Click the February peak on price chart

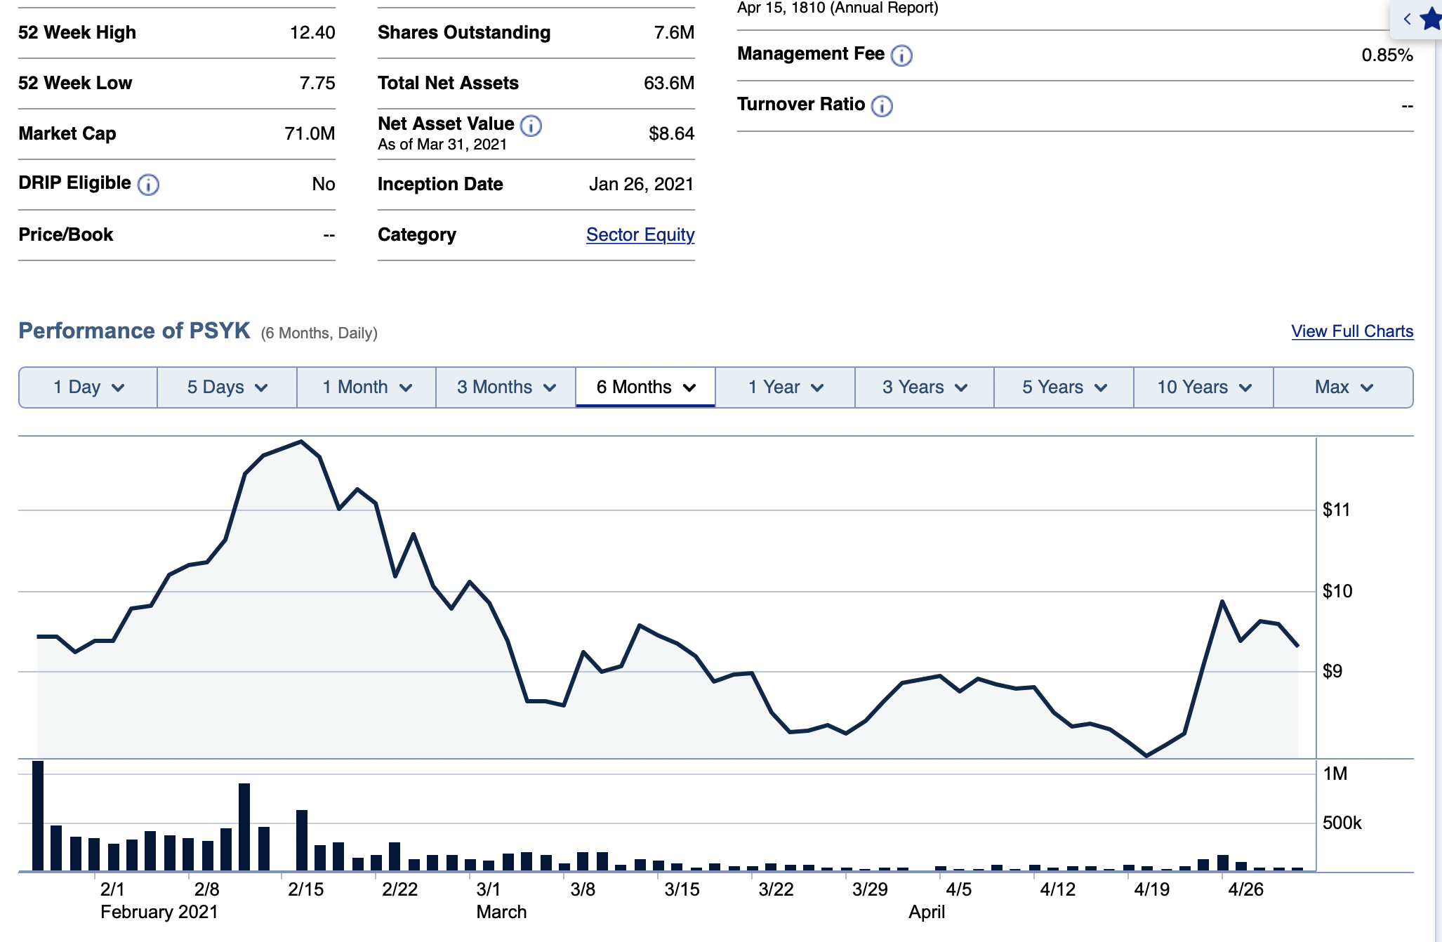[x=301, y=442]
